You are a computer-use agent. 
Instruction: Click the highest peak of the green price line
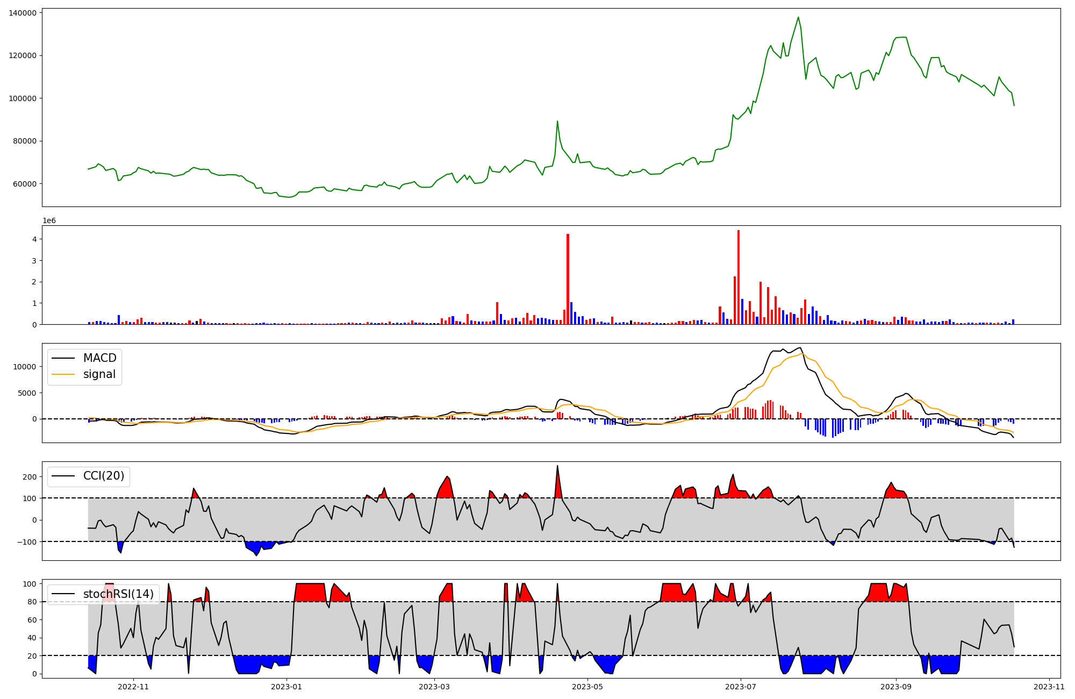click(x=798, y=17)
